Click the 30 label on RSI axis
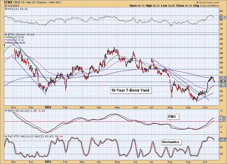Image resolution: width=227 pixels, height=164 pixels. 221,24
